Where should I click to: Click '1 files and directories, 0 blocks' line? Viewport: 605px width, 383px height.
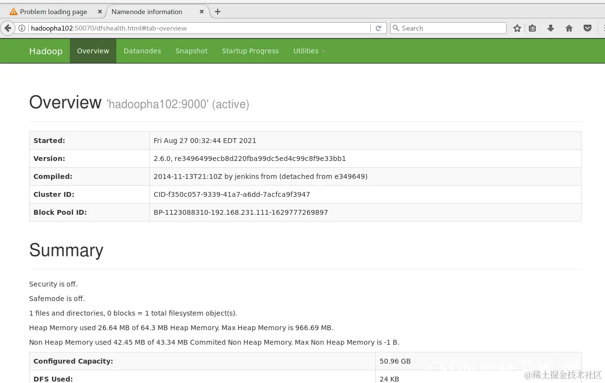click(133, 313)
